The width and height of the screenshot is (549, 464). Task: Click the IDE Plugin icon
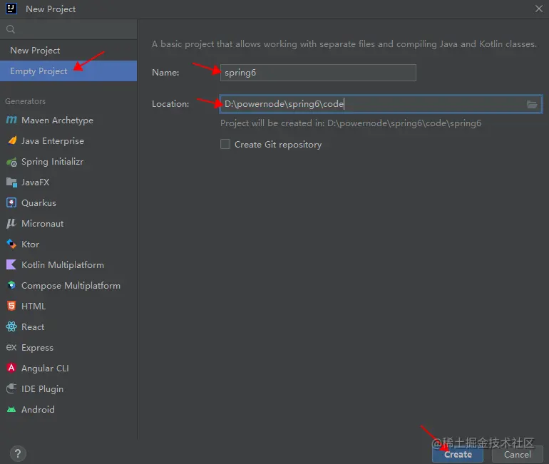click(11, 388)
